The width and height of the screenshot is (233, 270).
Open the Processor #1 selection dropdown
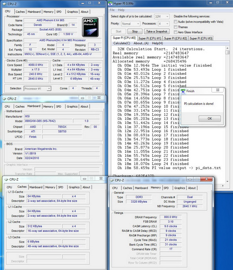(37, 88)
